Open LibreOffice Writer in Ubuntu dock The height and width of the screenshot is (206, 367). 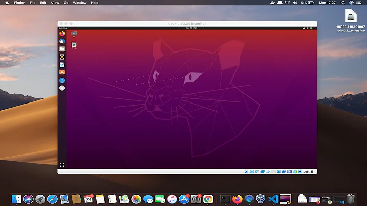pos(62,65)
